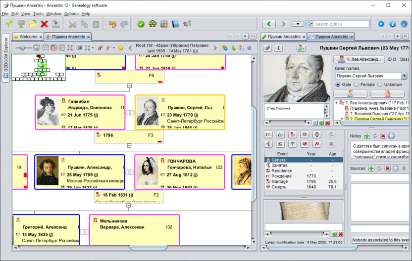Collapse family F9 box in the tree
Screen dimensions: 412x261
(129, 86)
